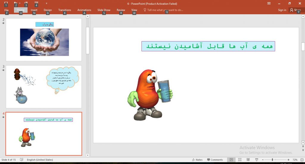Open the Slide Show ribbon tab
This screenshot has height=164, width=305.
pyautogui.click(x=104, y=10)
